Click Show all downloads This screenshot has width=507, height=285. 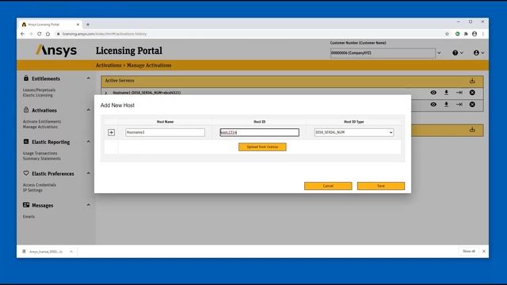[x=468, y=252]
